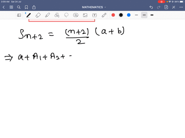Select the Elements sticker tool
Viewport: 185px width, 138px height.
(76, 15)
